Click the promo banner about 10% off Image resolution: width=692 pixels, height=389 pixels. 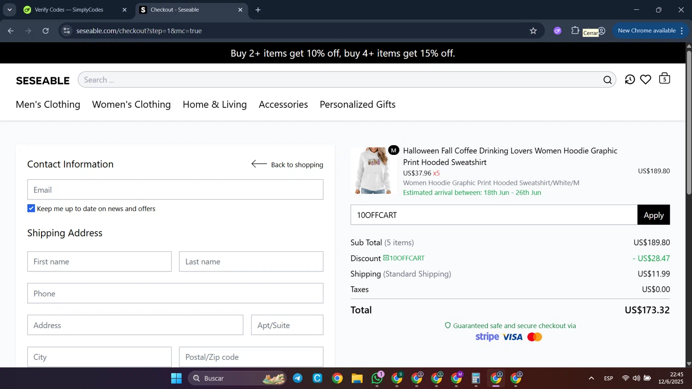(343, 53)
